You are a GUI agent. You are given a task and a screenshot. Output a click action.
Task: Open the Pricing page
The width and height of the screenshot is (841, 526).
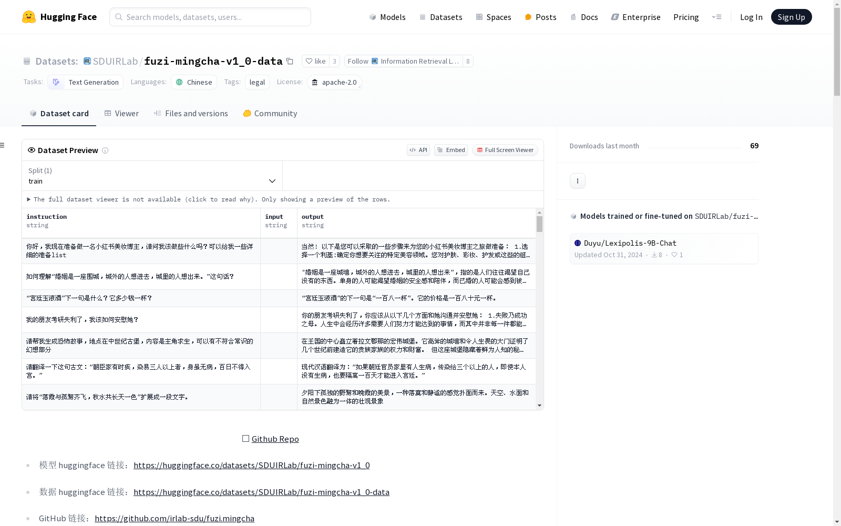click(x=686, y=17)
